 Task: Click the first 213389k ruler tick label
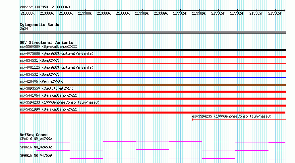[142, 14]
